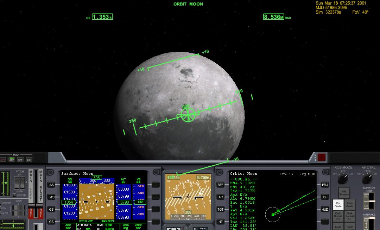Click the upper yaw gimbal switch

(x=18, y=208)
